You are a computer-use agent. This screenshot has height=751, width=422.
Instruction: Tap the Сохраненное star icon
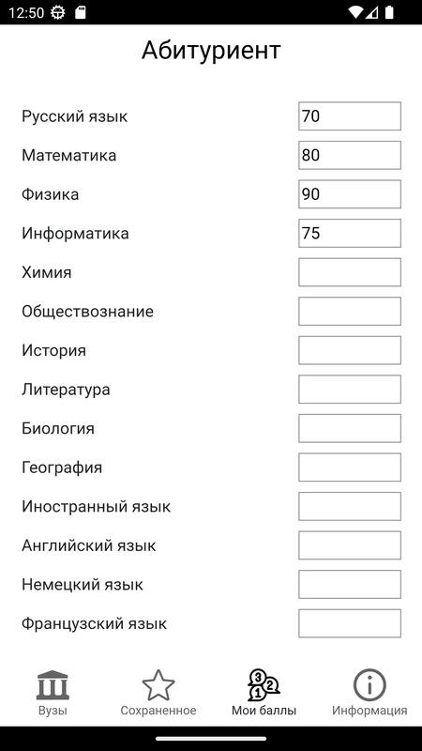158,685
